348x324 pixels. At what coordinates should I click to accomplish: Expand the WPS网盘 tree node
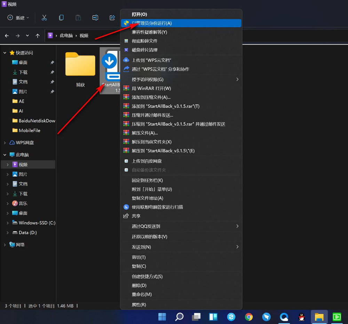pyautogui.click(x=5, y=143)
